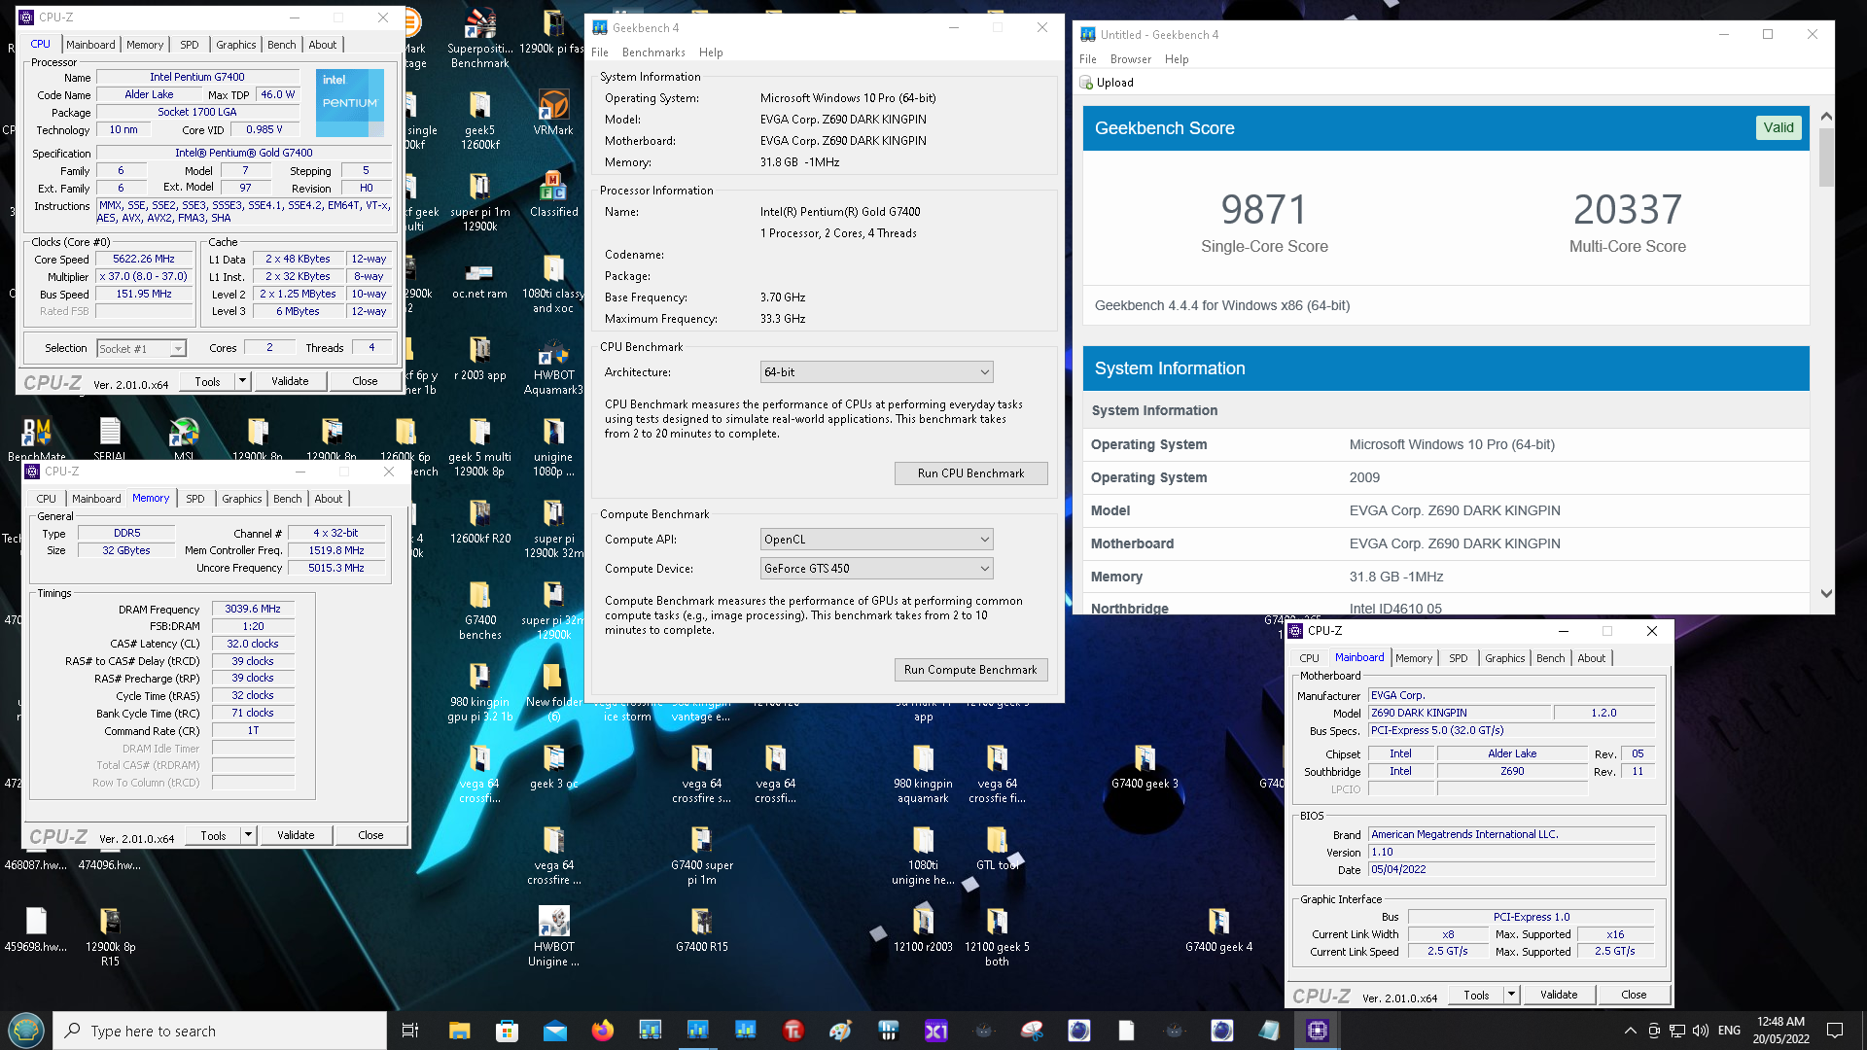Open Tools dropdown arrow in CPU-Z CPU window
The height and width of the screenshot is (1050, 1867).
[x=242, y=381]
